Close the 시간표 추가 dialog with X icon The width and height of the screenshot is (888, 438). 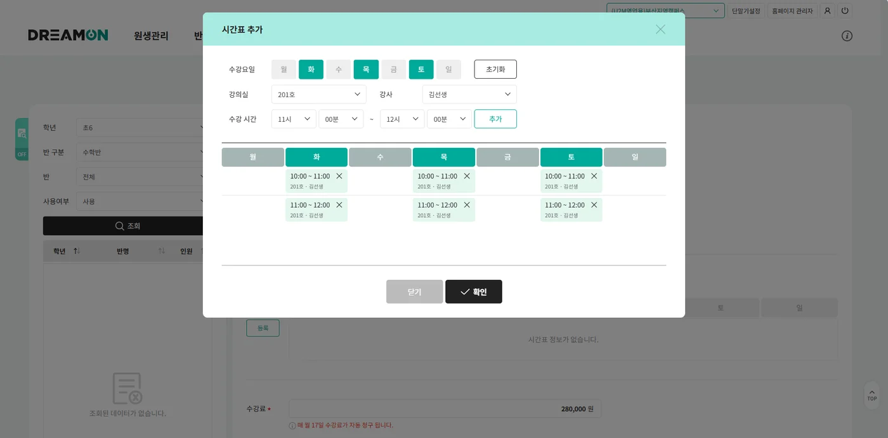click(660, 29)
